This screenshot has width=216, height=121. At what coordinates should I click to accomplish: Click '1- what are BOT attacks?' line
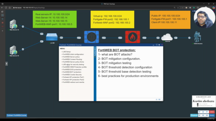(x=115, y=54)
